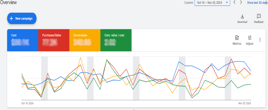Expand the Oct 16 – Nov 20 date dropdown
The width and height of the screenshot is (268, 110).
(212, 3)
